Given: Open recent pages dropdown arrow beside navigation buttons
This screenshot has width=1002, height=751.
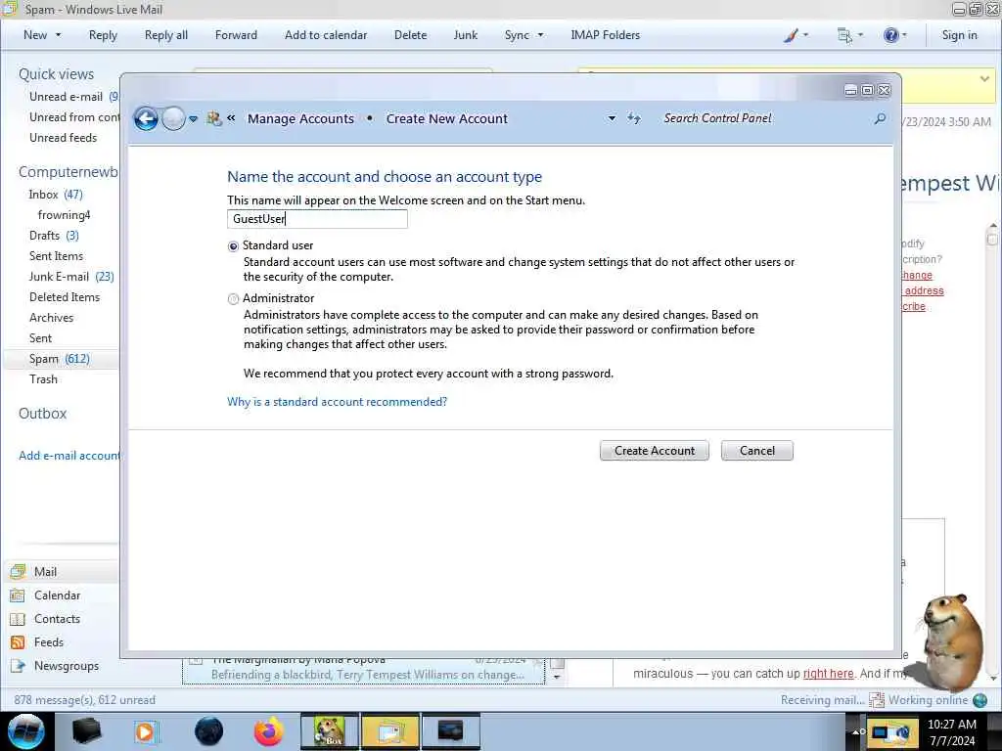Looking at the screenshot, I should pyautogui.click(x=193, y=118).
